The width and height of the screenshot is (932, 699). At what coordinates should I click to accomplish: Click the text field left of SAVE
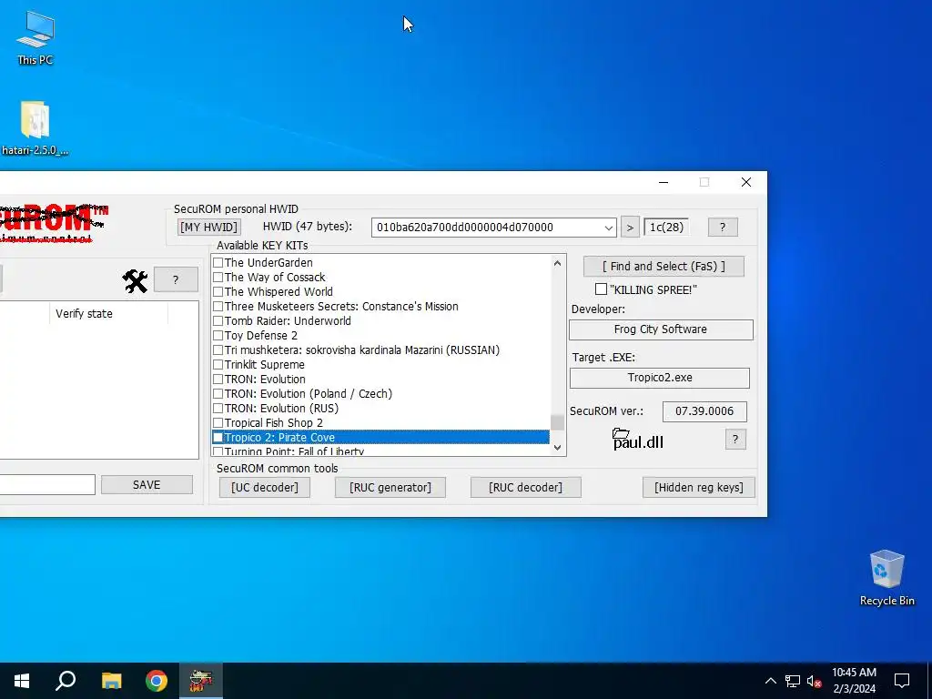pyautogui.click(x=47, y=484)
